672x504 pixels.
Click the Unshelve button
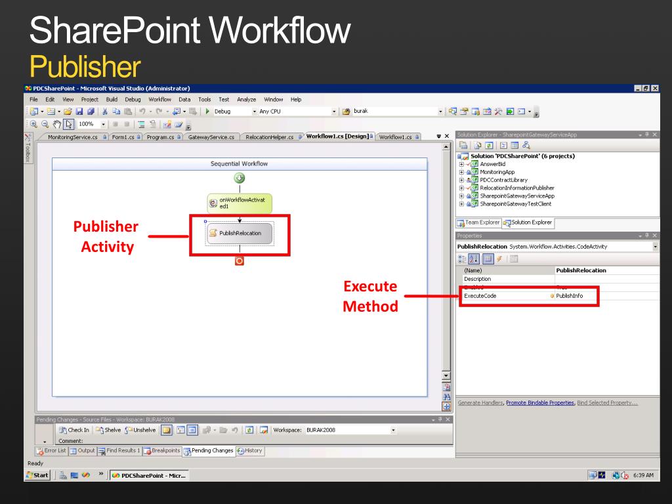pos(140,430)
